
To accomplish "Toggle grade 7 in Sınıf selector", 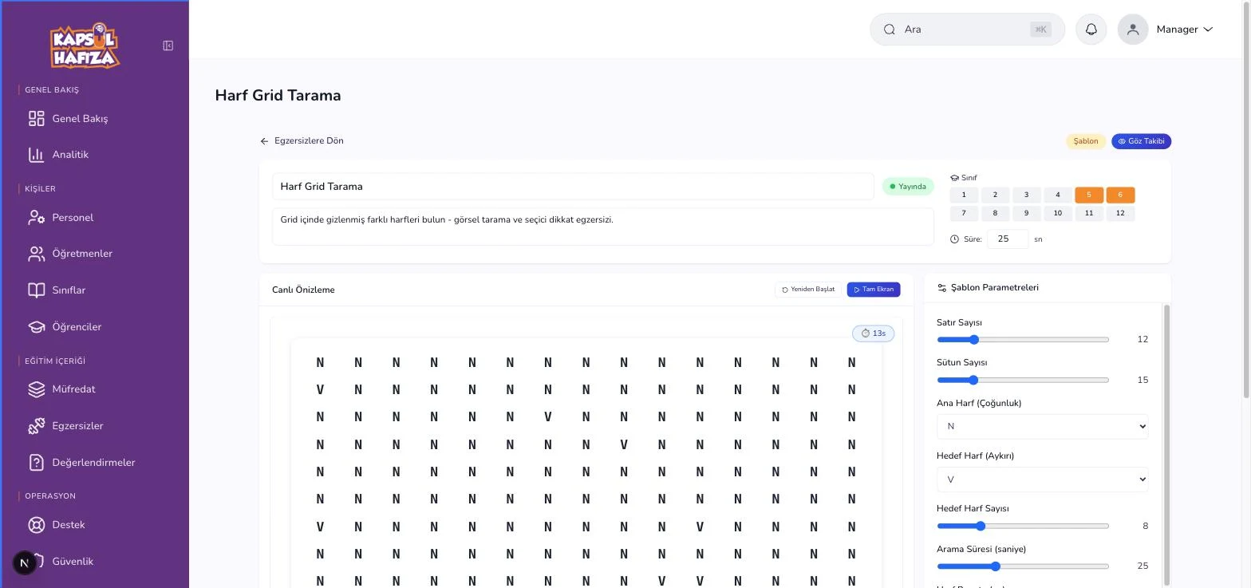I will tap(964, 213).
